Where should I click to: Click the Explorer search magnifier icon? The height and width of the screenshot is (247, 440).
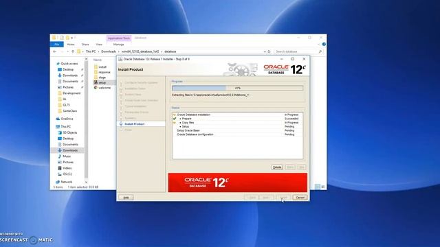(320, 51)
